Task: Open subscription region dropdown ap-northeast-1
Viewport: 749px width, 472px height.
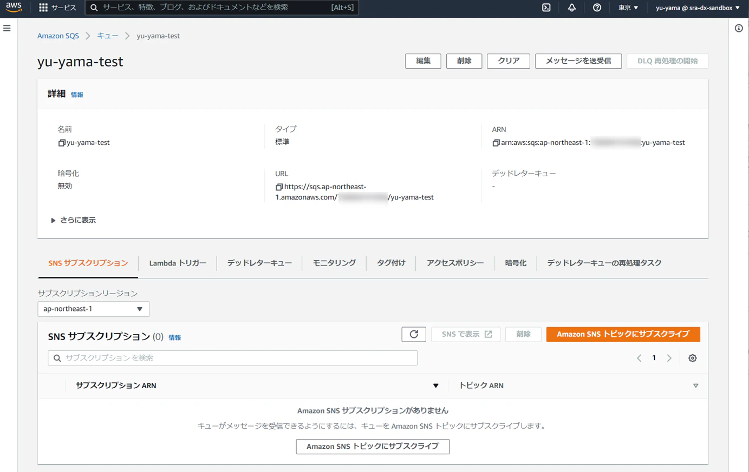Action: point(93,309)
